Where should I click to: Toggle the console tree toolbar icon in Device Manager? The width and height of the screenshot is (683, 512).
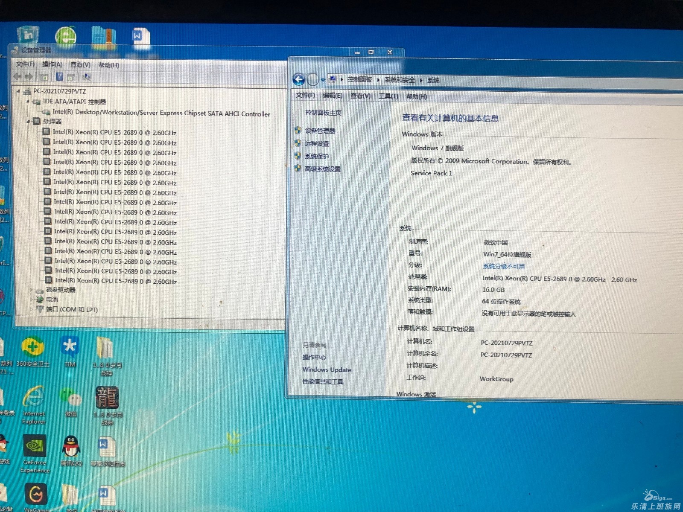pos(44,77)
